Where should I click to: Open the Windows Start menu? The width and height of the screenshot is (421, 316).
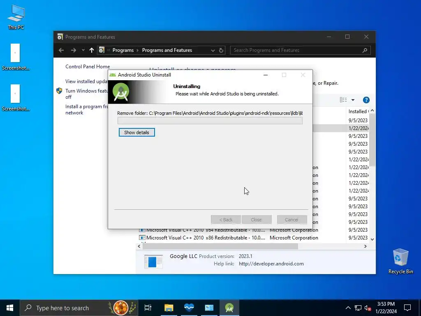point(10,308)
